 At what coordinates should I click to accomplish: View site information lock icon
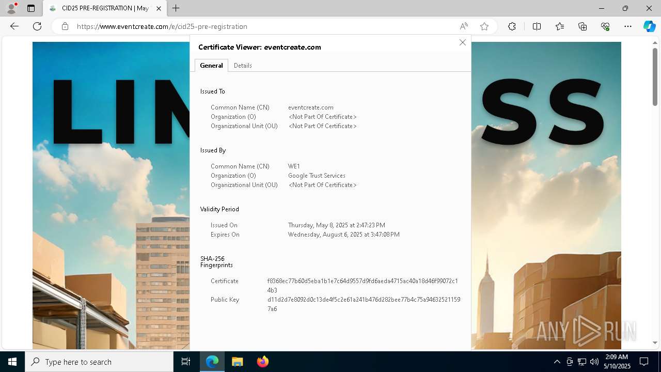click(65, 26)
